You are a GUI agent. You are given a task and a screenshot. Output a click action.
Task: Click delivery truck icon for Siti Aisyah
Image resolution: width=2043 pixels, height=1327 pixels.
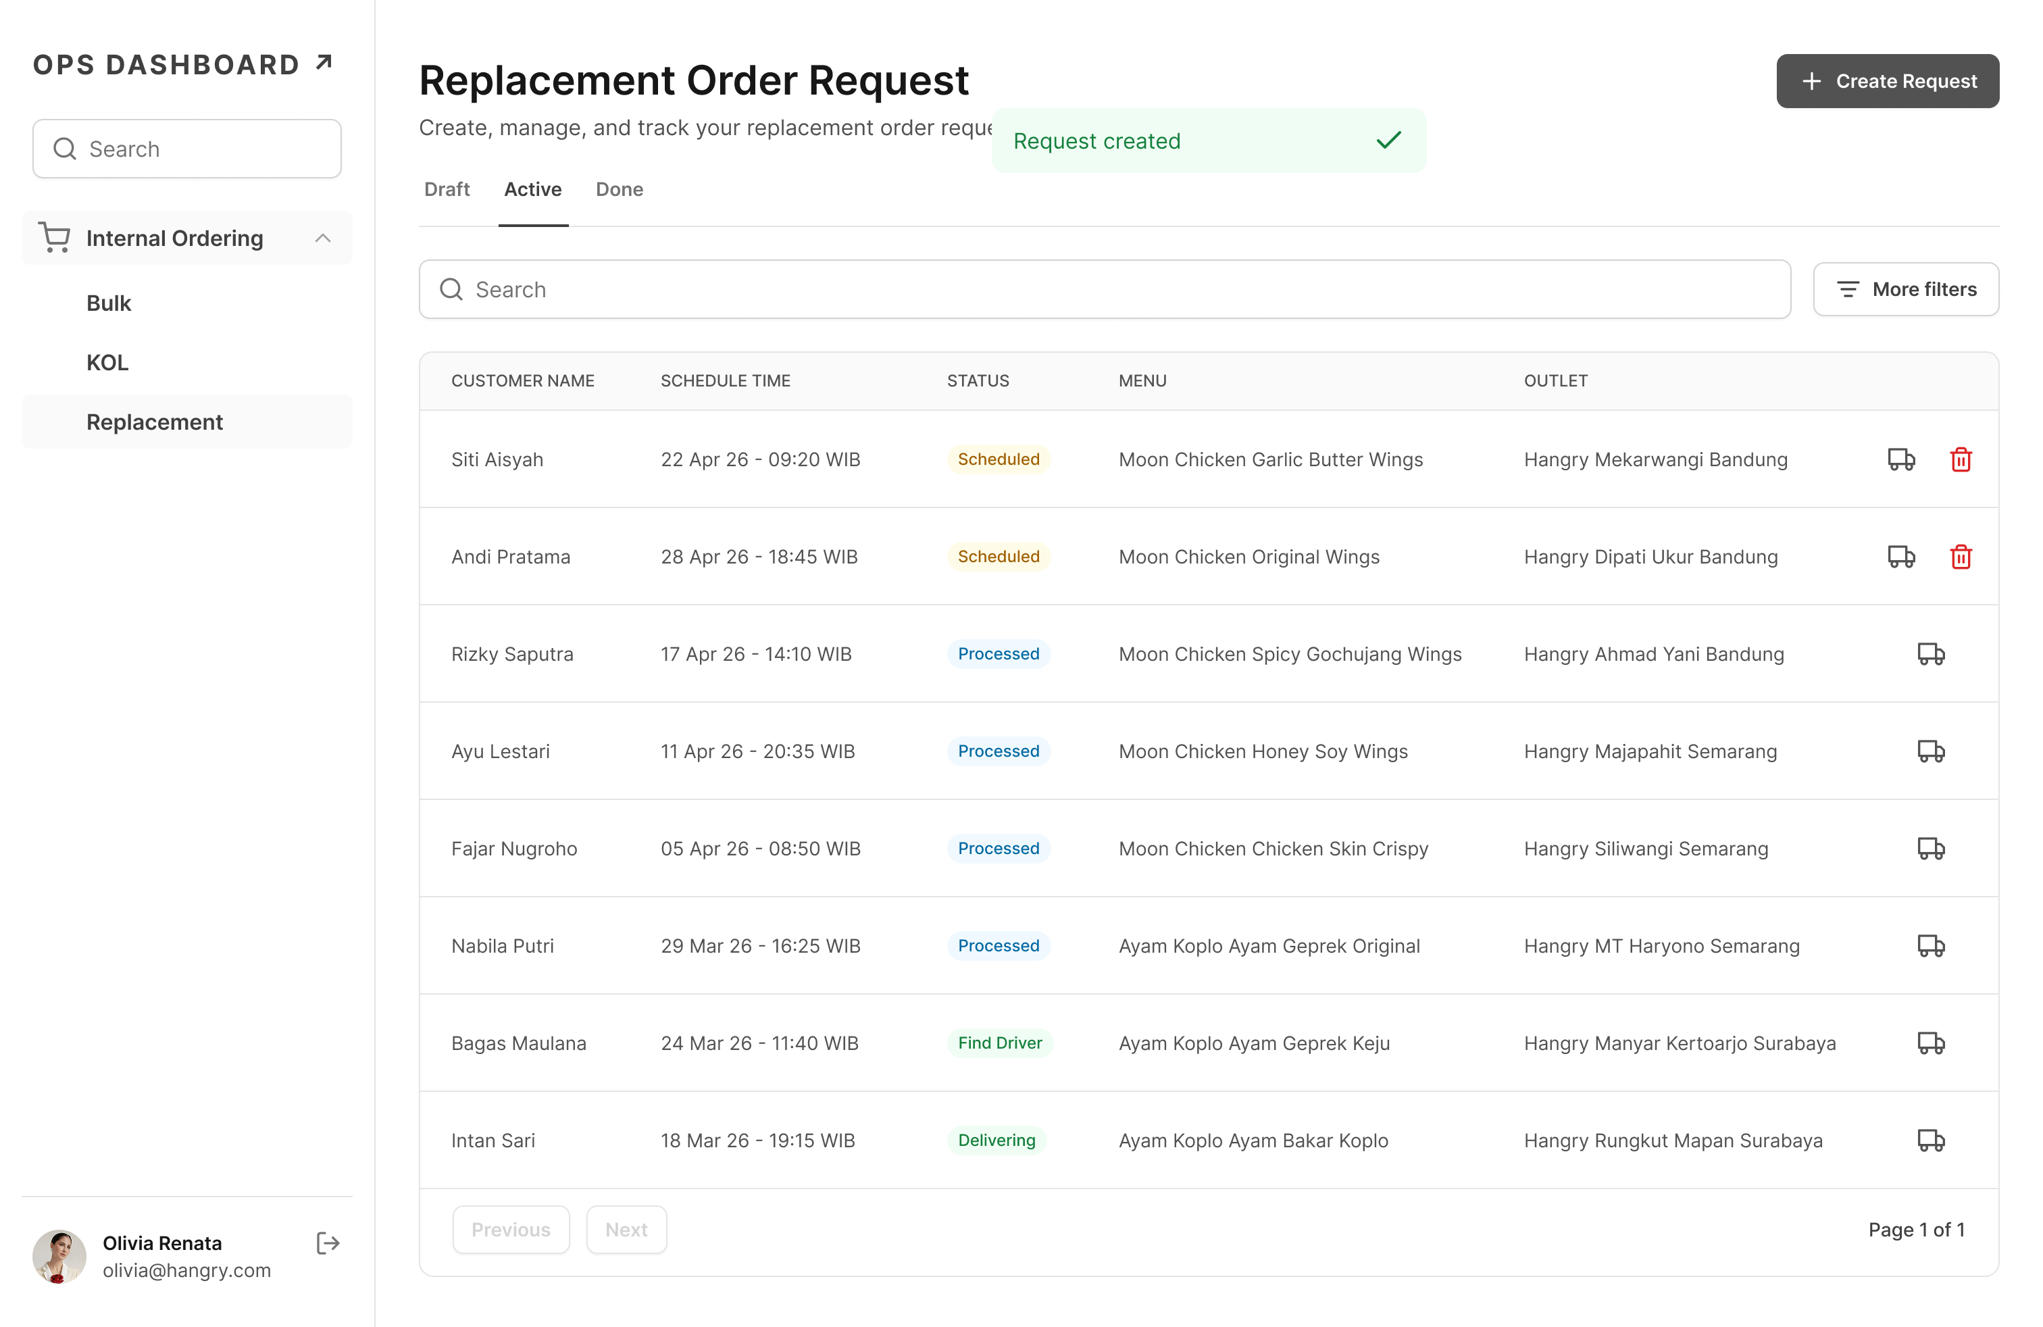coord(1901,459)
